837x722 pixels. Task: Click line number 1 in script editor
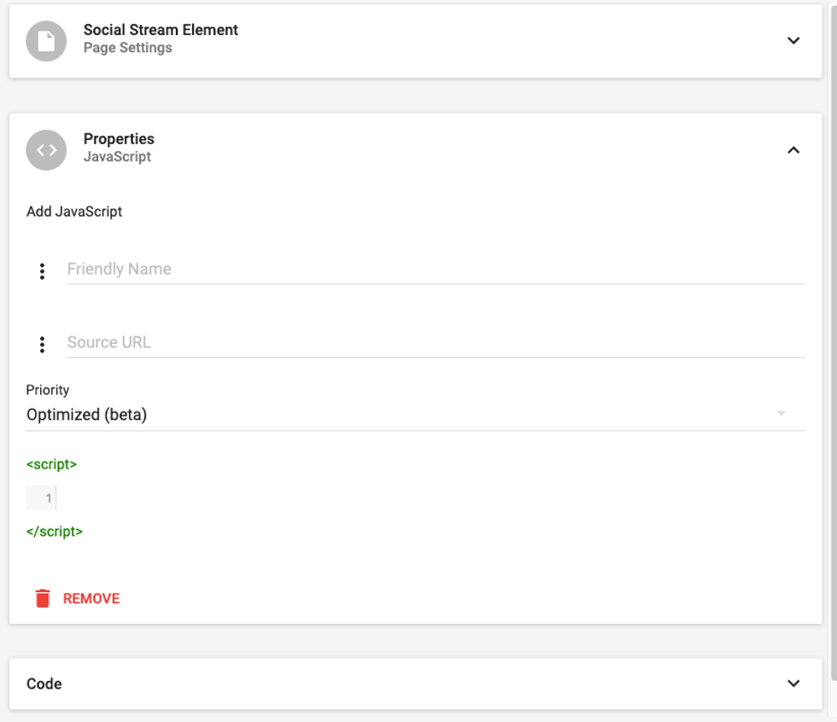49,498
